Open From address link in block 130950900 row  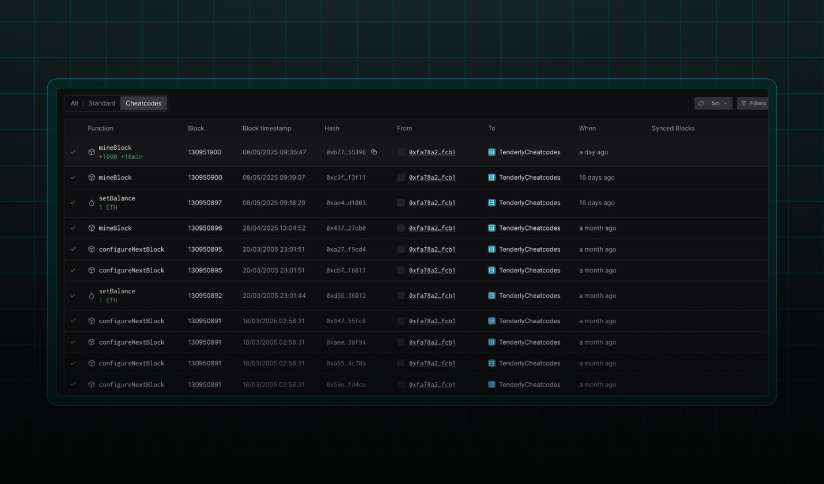click(432, 177)
